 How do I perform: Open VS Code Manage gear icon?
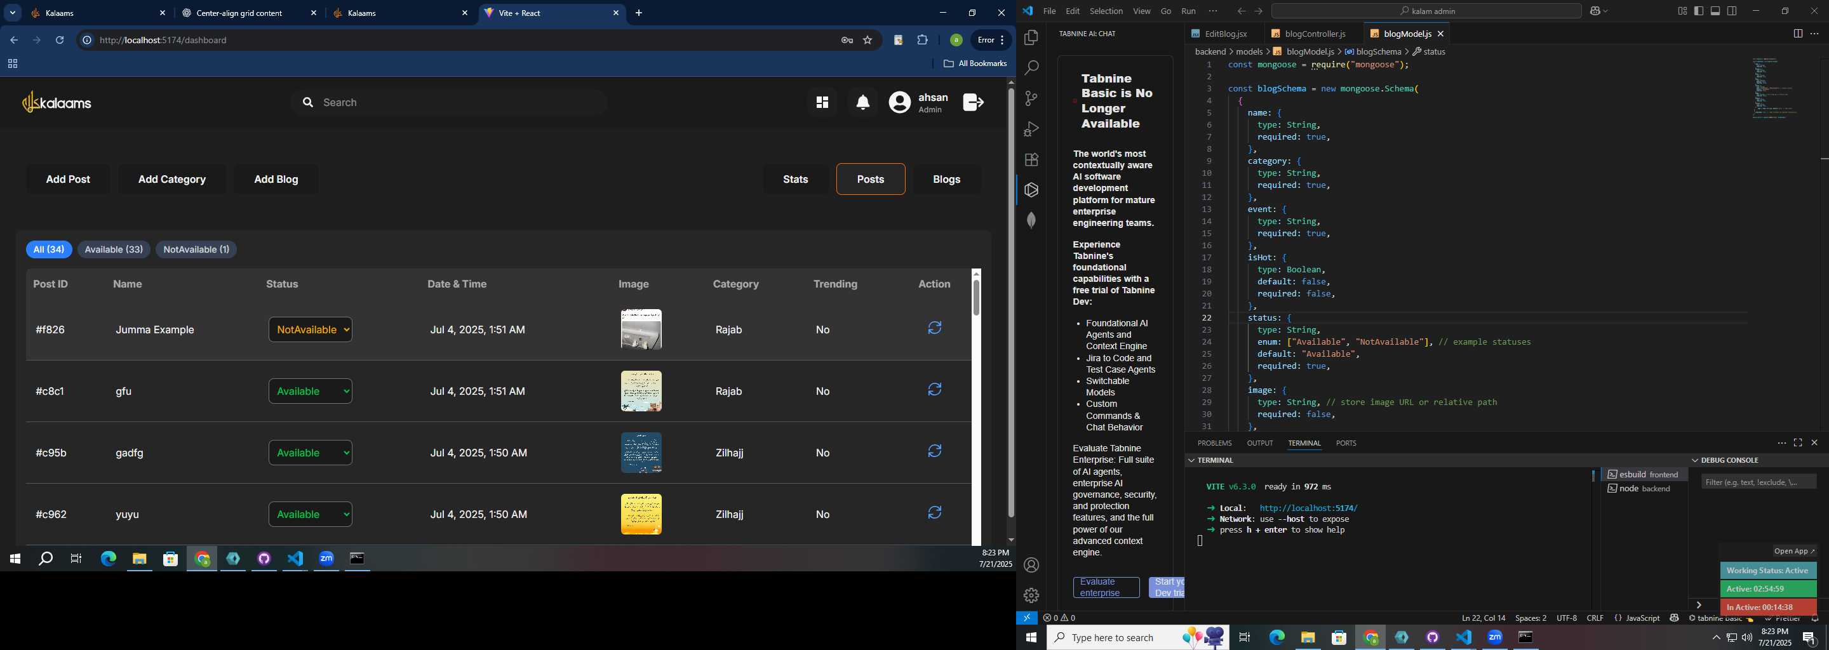click(1031, 595)
